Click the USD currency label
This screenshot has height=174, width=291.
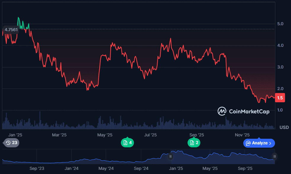[284, 127]
